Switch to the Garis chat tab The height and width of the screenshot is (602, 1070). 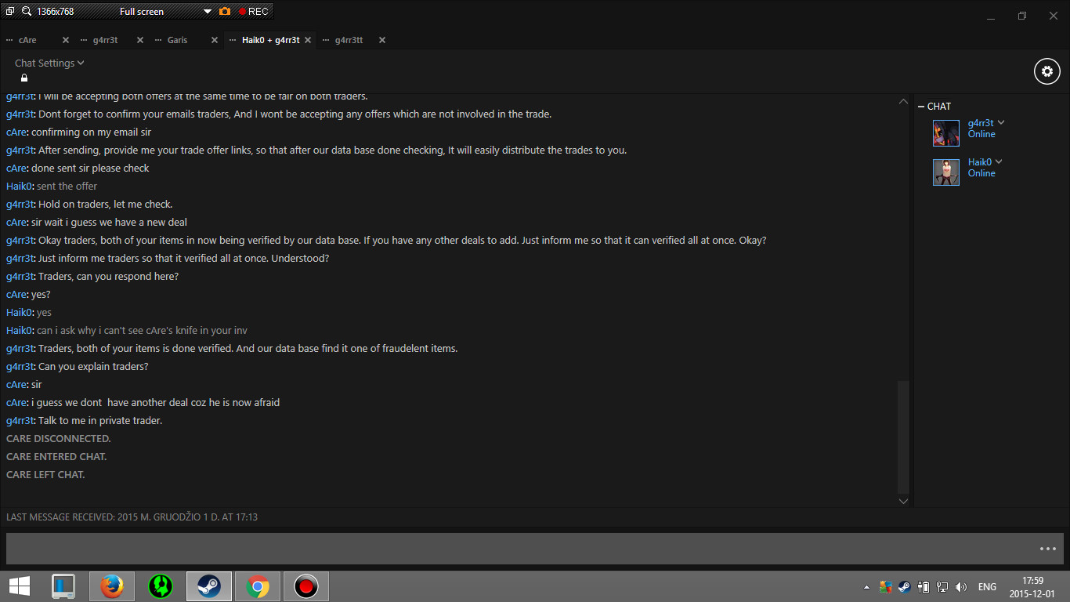(177, 40)
